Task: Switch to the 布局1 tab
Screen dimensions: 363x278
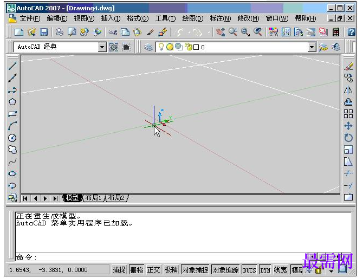Action: (93, 198)
